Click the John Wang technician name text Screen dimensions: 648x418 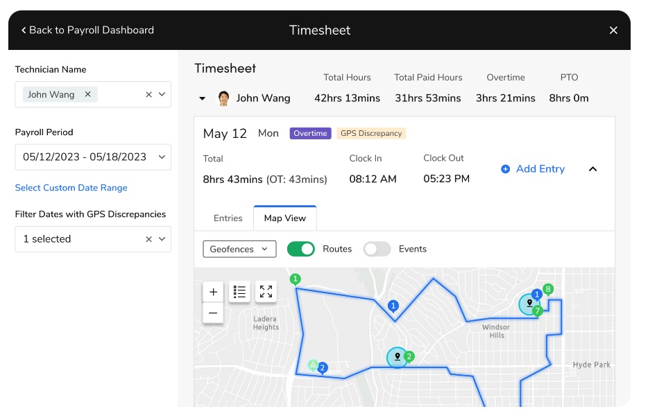(263, 98)
